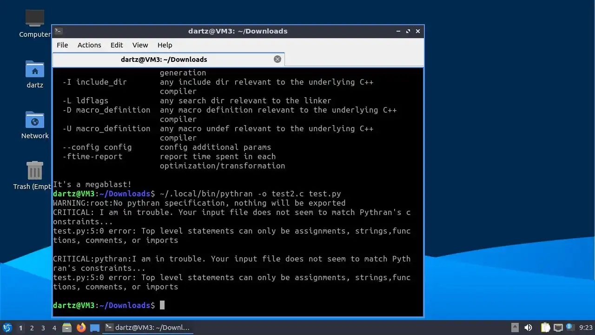Open the clipboard manager tray icon
Viewport: 595px width, 335px height.
point(545,328)
